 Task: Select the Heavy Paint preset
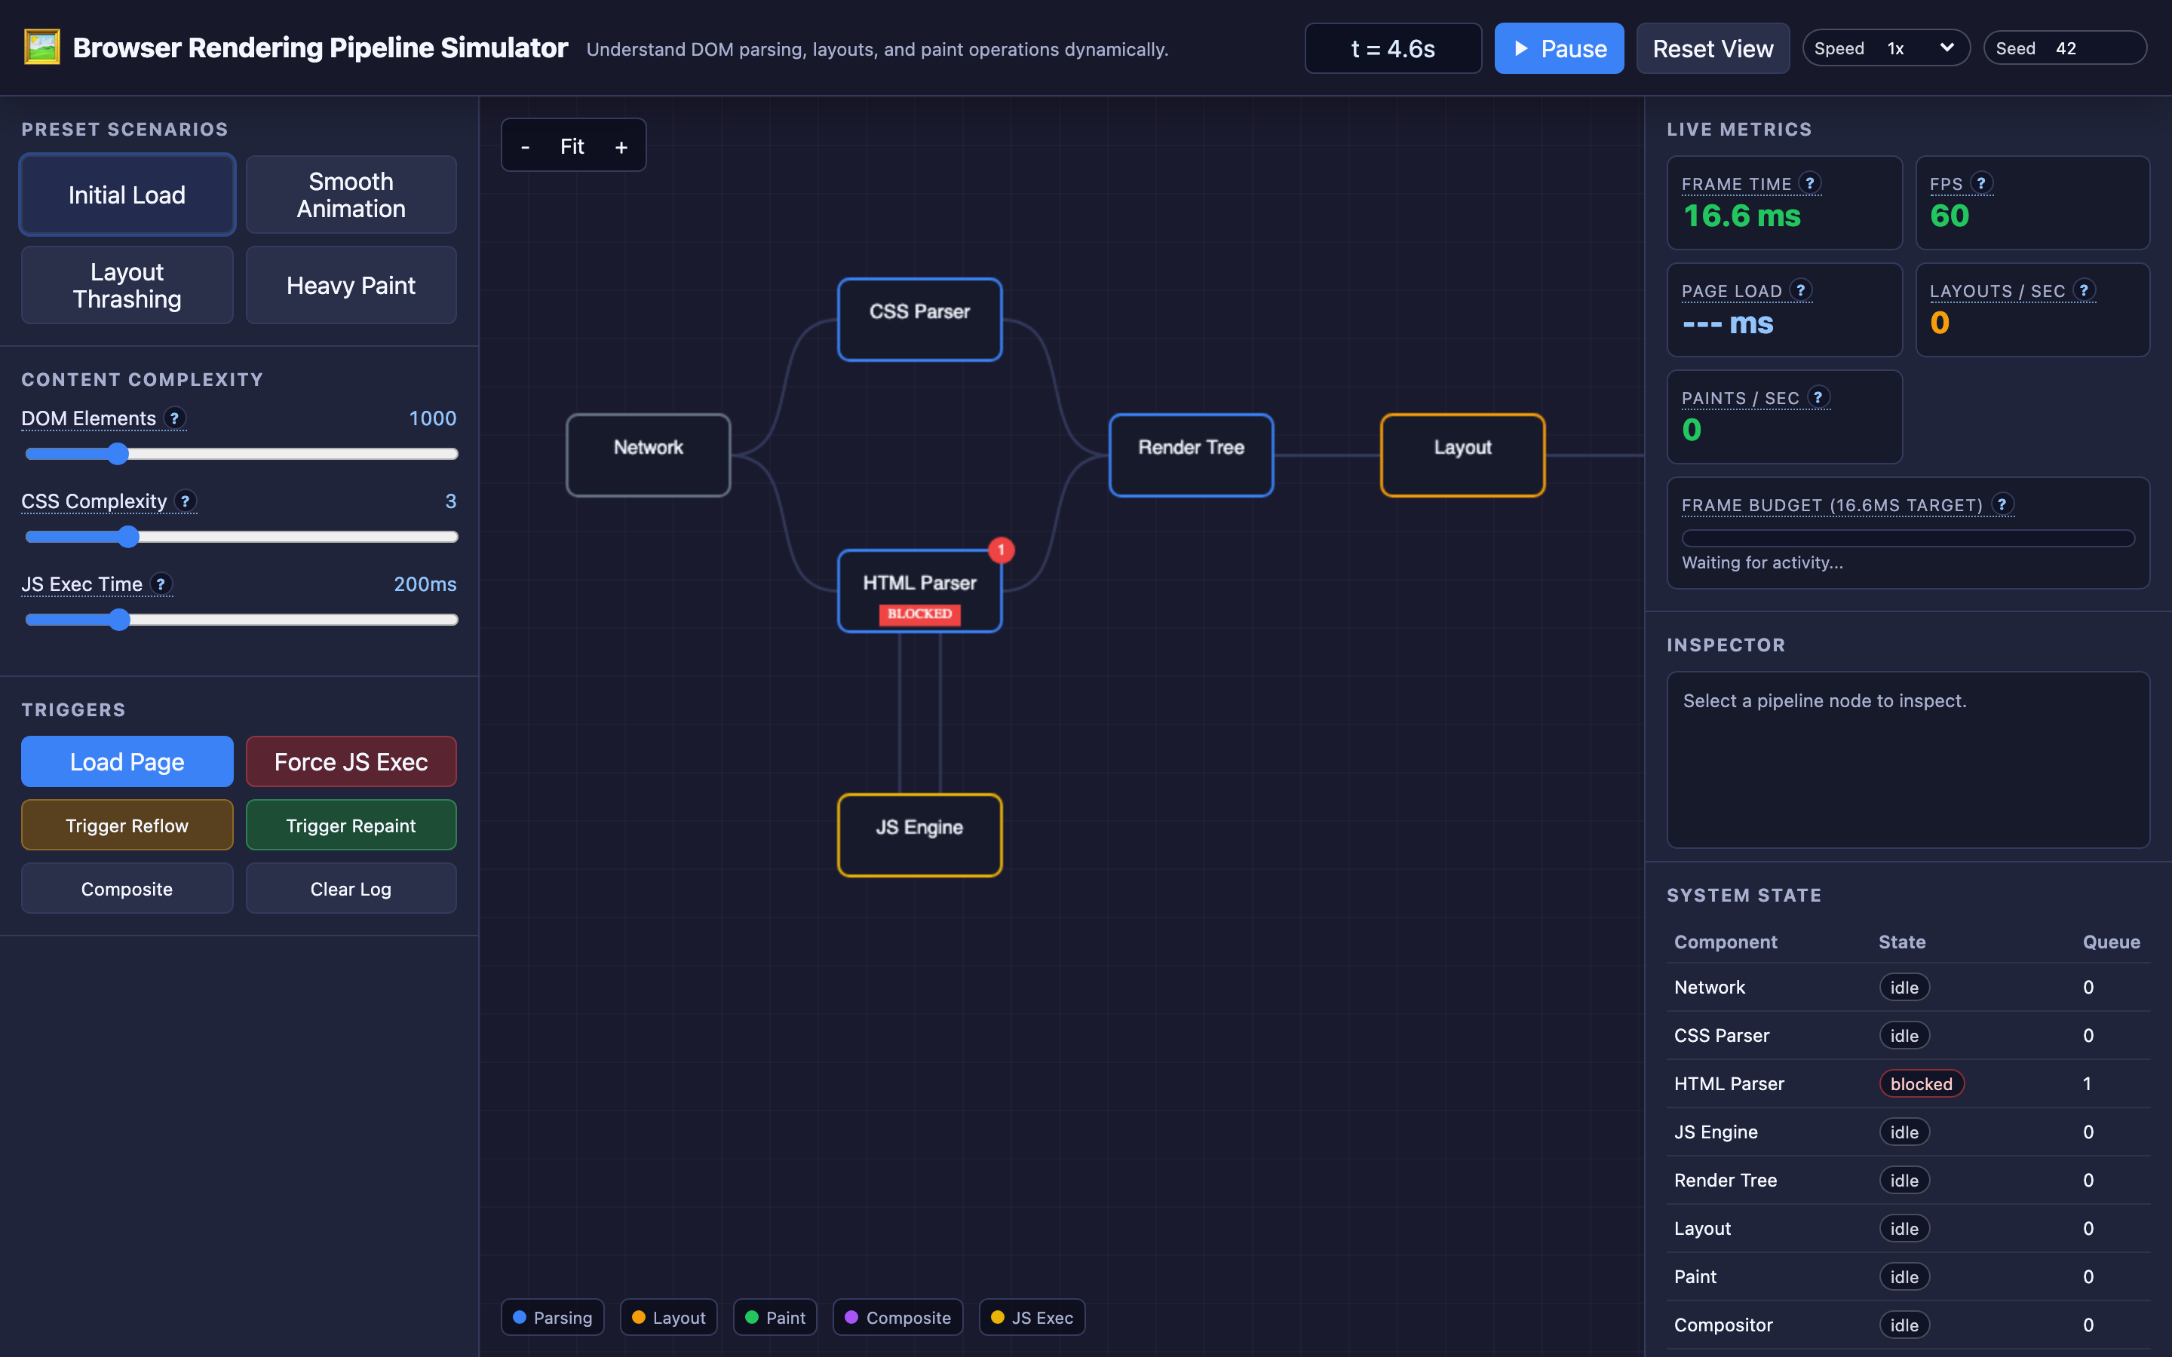(x=351, y=286)
